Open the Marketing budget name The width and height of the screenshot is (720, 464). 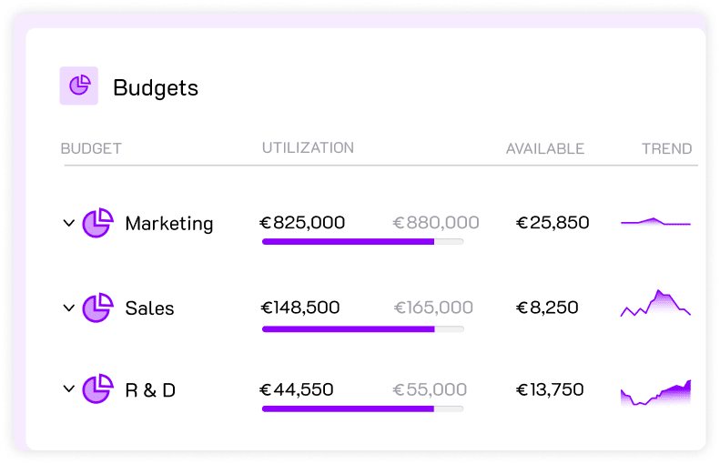[x=169, y=224]
